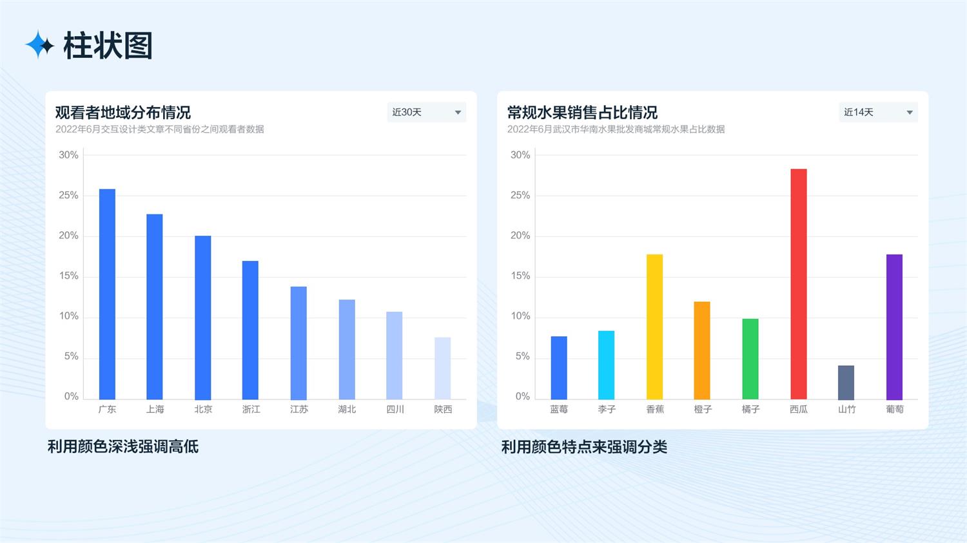Image resolution: width=967 pixels, height=543 pixels.
Task: Click the 北京 axis label
Action: click(203, 410)
